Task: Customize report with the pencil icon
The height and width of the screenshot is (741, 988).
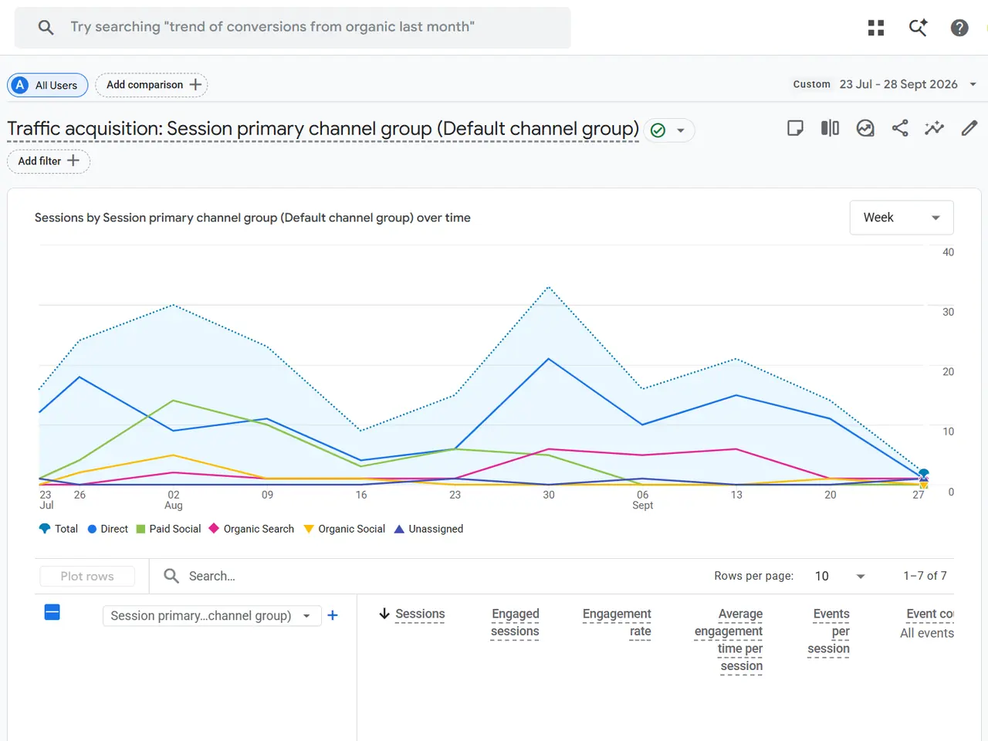Action: click(969, 128)
